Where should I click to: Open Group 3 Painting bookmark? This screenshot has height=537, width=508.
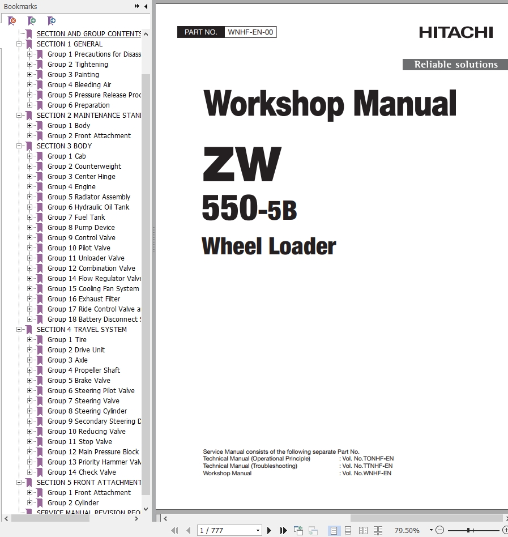pyautogui.click(x=73, y=75)
